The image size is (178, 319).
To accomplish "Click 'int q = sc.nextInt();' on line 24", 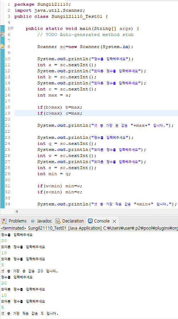I will (67, 143).
